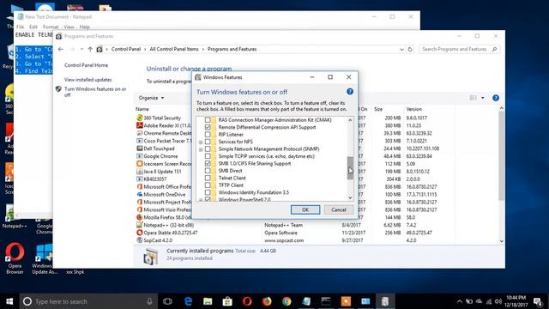Check Simple TCPIP services checkbox
This screenshot has width=549, height=309.
(x=208, y=156)
